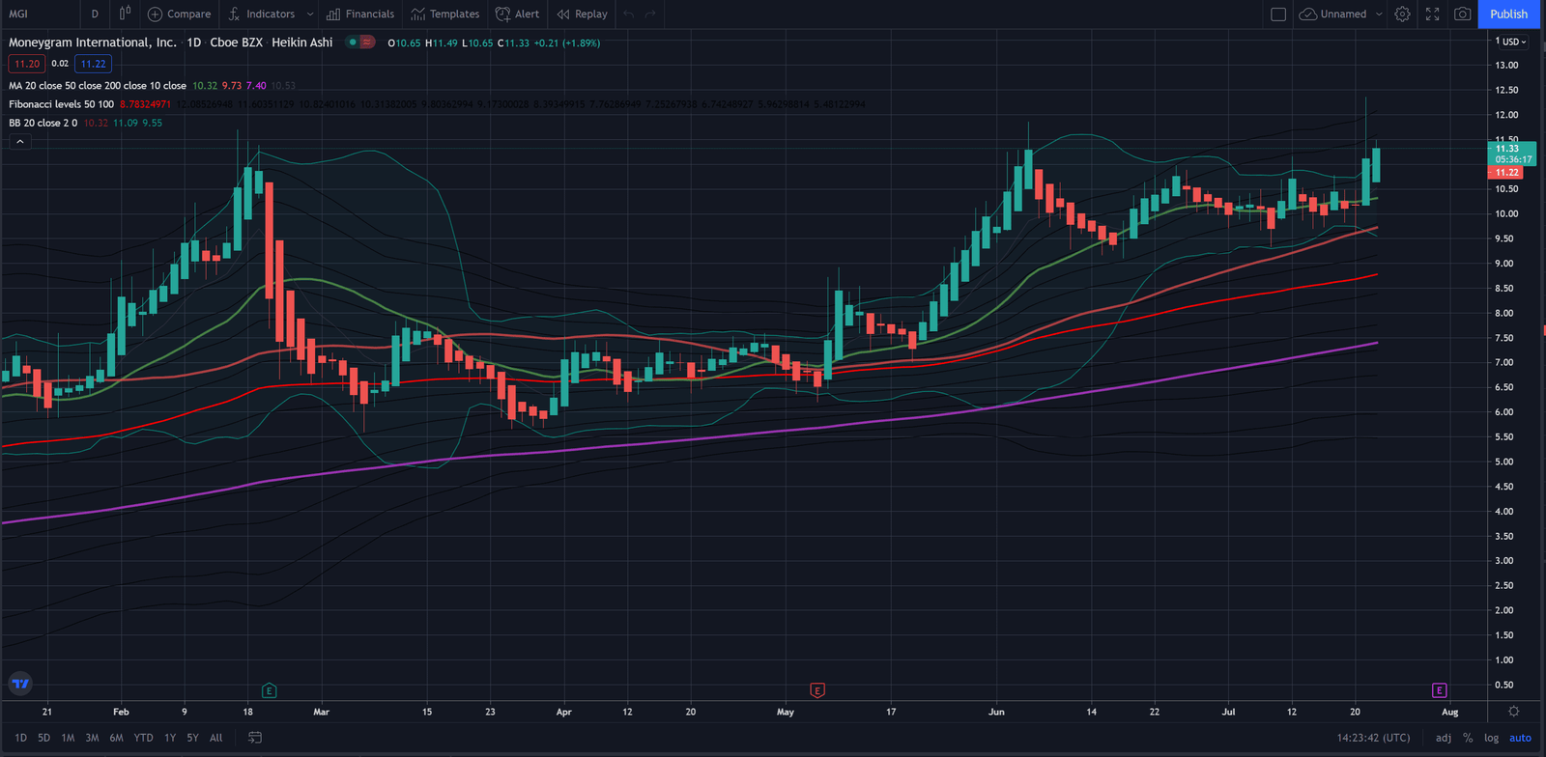Set range to 5D
This screenshot has width=1546, height=757.
pyautogui.click(x=43, y=738)
